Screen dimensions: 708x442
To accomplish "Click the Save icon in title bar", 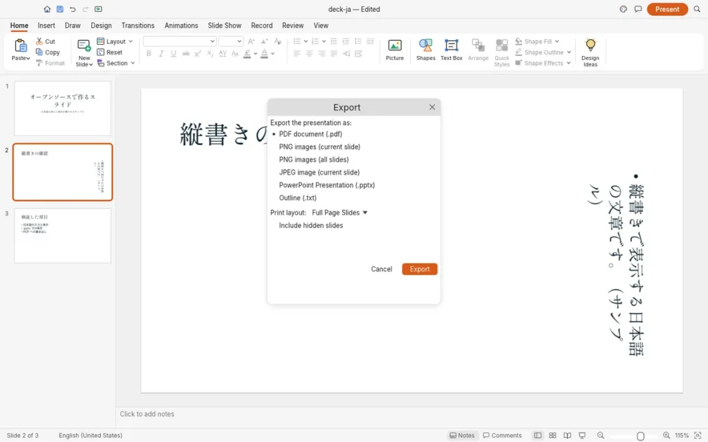I will (x=59, y=9).
